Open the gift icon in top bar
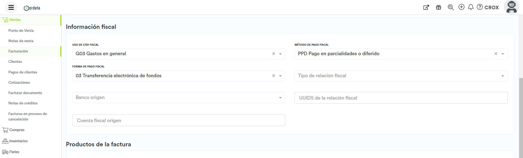 tap(439, 7)
